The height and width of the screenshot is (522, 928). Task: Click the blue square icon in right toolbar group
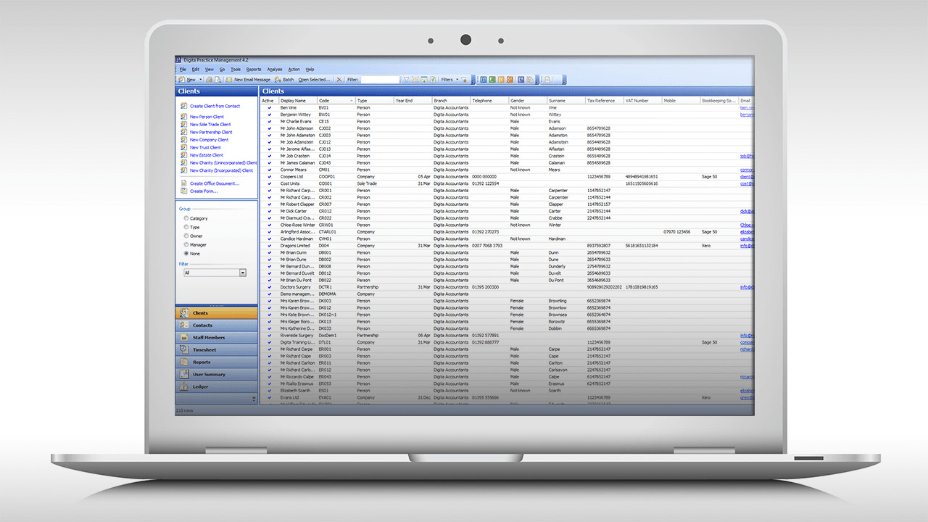(484, 80)
